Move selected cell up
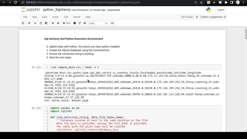The height and width of the screenshot is (139, 247). 53,23
